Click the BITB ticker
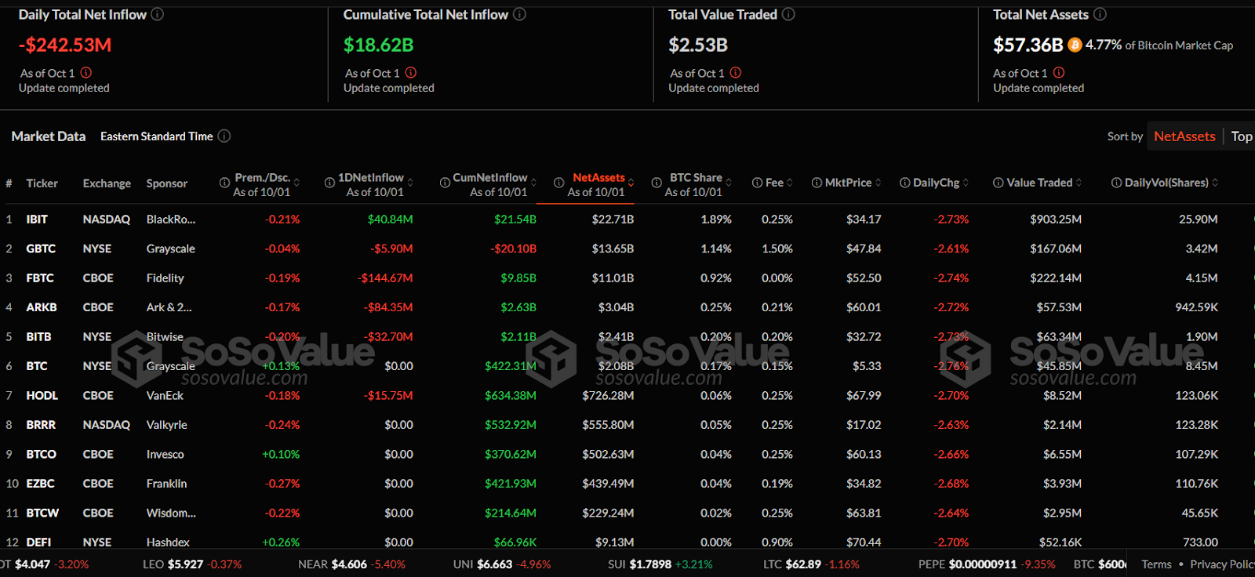 (x=38, y=337)
